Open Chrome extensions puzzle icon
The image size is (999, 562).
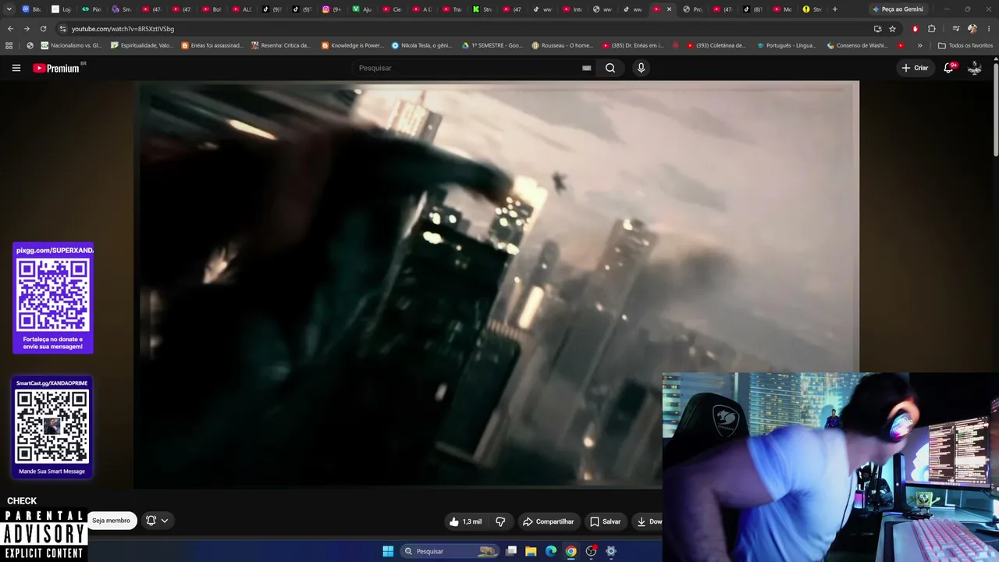pyautogui.click(x=931, y=29)
